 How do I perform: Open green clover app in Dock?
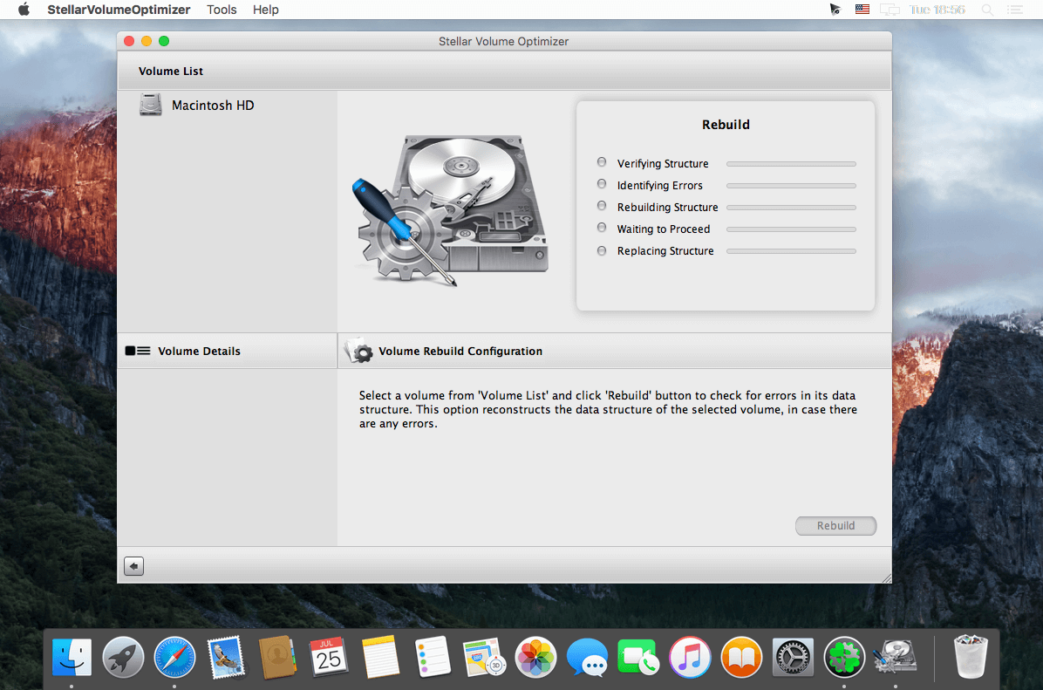(844, 658)
